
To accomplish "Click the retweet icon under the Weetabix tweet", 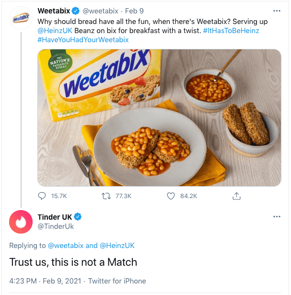I will tap(107, 196).
